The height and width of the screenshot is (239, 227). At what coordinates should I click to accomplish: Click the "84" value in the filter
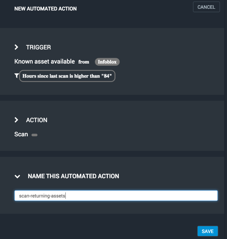[106, 76]
